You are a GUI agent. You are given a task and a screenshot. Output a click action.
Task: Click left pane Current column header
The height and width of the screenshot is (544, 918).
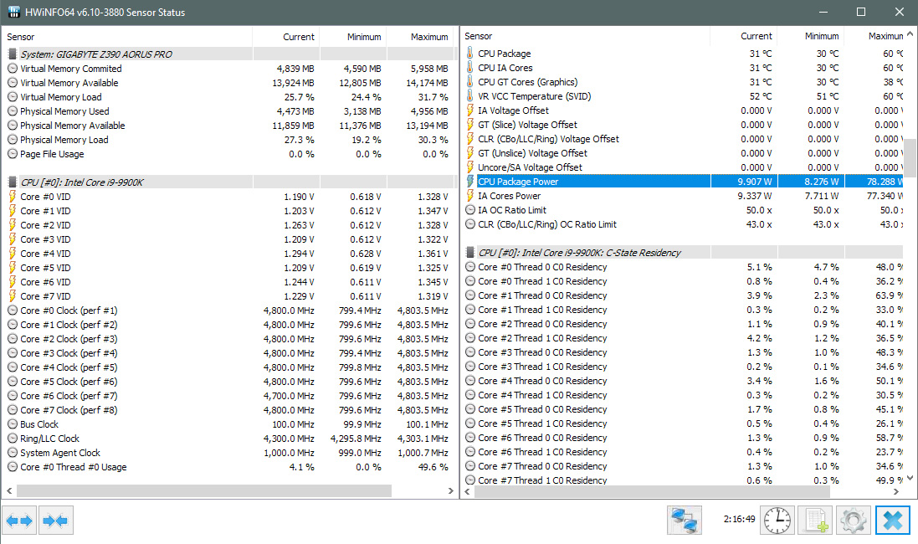(285, 36)
